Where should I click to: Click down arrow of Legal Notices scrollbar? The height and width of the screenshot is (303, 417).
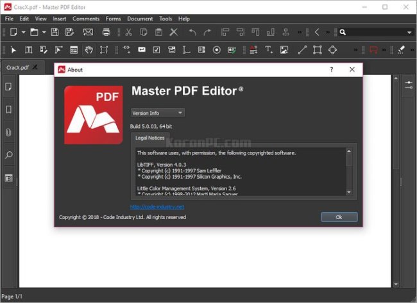[x=349, y=192]
